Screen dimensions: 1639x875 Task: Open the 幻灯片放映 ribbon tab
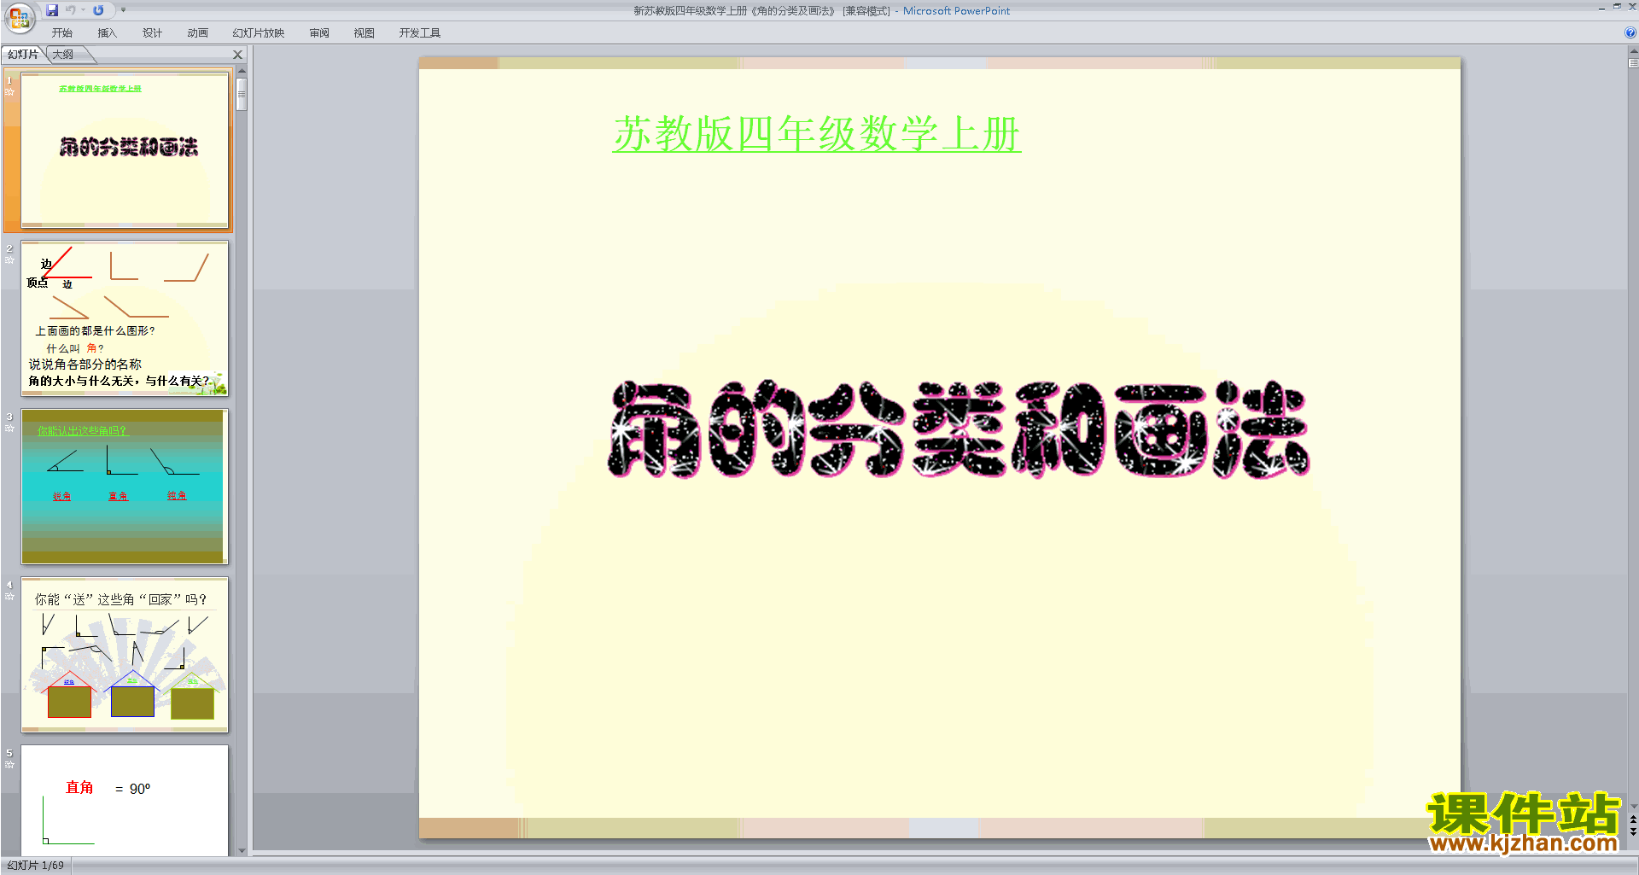click(259, 33)
